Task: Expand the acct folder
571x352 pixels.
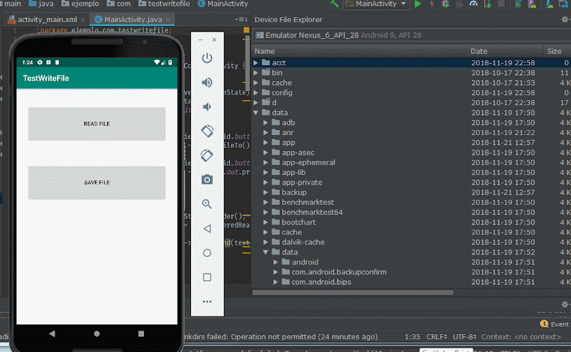Action: tap(256, 63)
